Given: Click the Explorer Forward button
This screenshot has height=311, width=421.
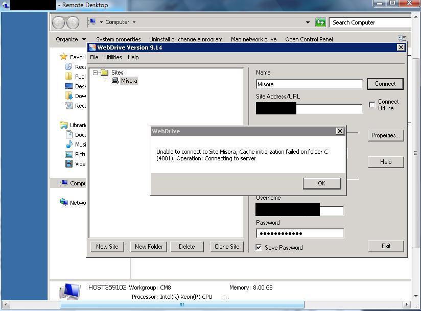Looking at the screenshot, I should (x=73, y=22).
